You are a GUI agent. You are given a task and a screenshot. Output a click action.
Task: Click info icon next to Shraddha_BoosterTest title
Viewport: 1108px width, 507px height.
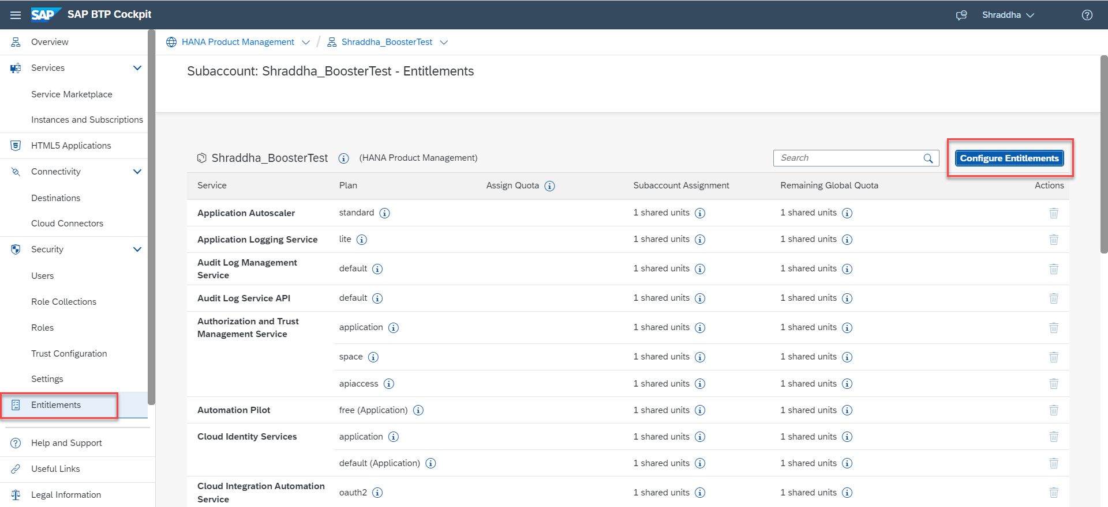(x=343, y=158)
